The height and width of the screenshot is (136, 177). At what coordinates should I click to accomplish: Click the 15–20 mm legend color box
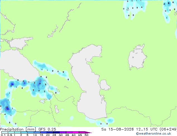(x=43, y=132)
